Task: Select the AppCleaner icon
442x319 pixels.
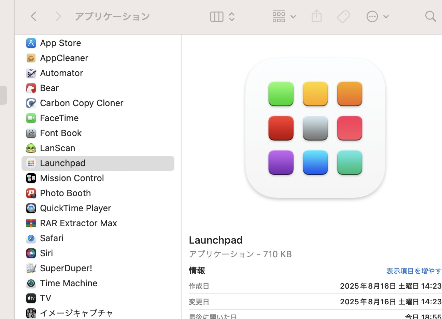Action: click(x=31, y=58)
